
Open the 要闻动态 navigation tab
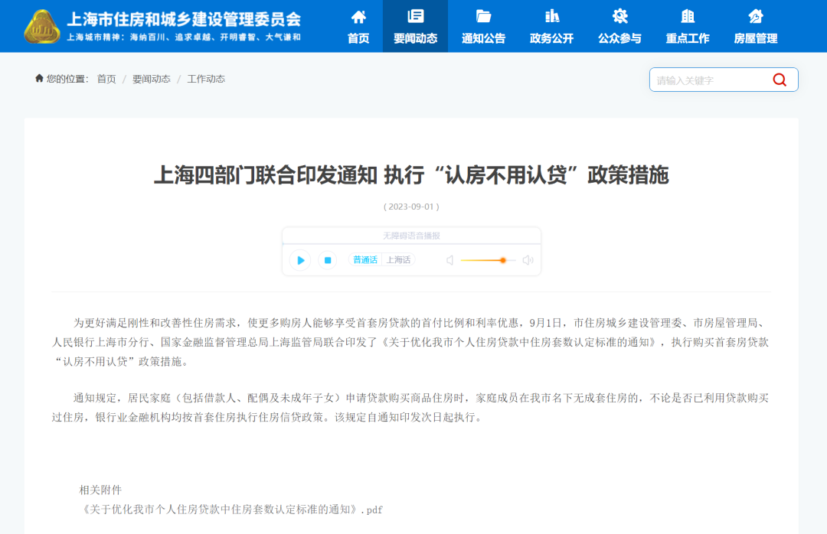tap(416, 26)
